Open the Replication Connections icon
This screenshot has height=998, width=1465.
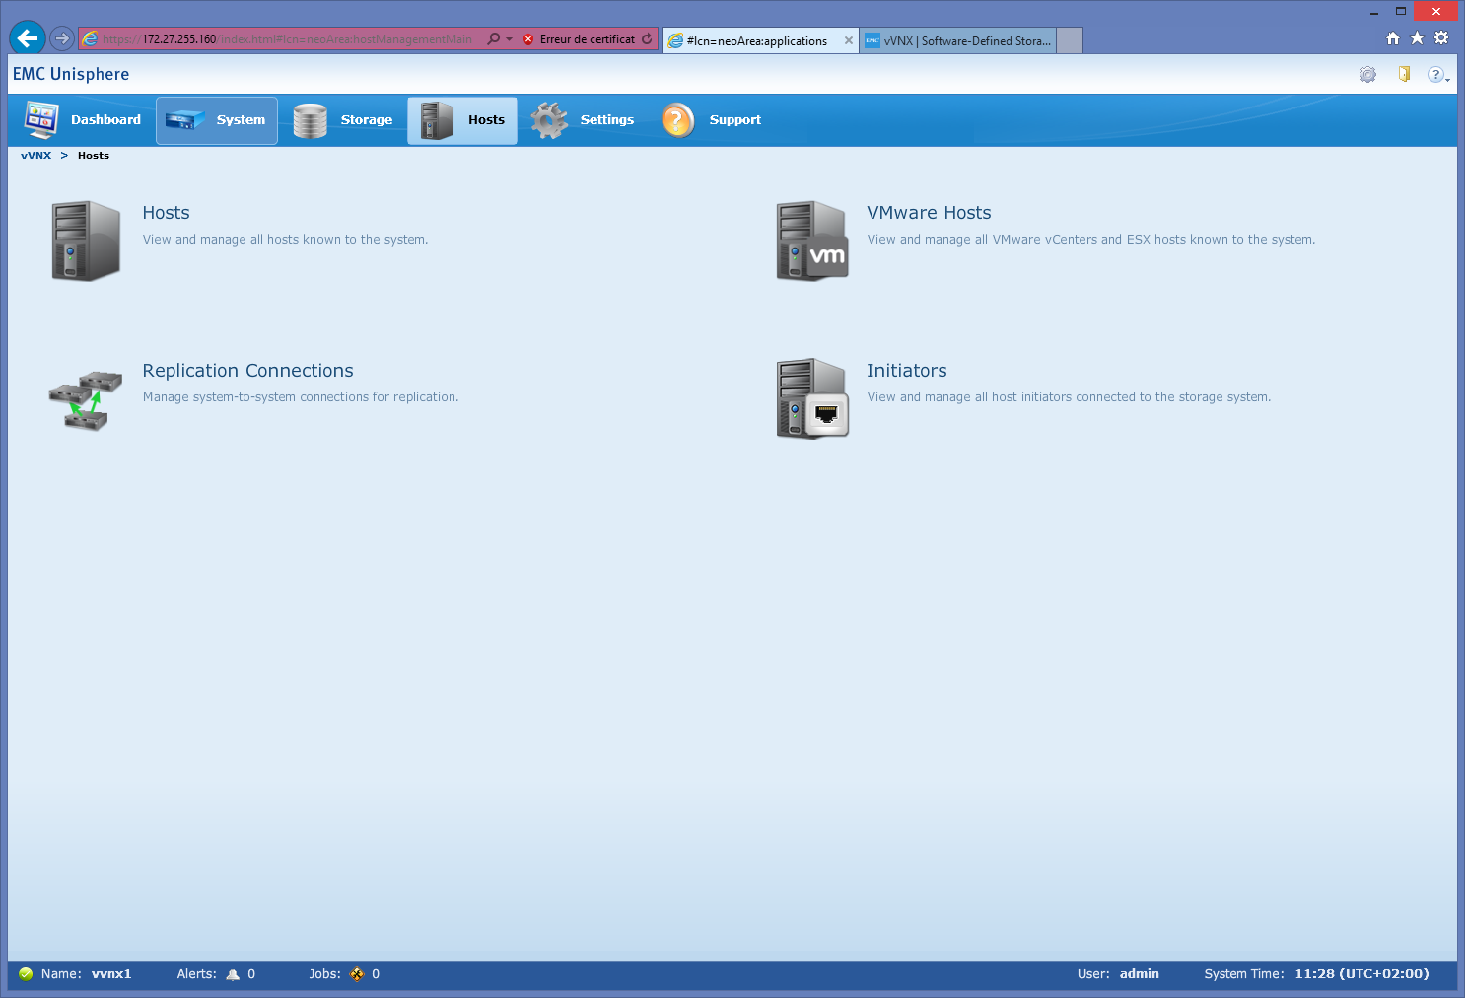pyautogui.click(x=86, y=399)
